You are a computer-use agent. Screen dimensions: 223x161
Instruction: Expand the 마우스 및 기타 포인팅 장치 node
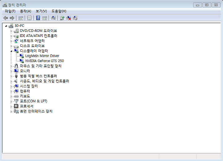[11, 66]
